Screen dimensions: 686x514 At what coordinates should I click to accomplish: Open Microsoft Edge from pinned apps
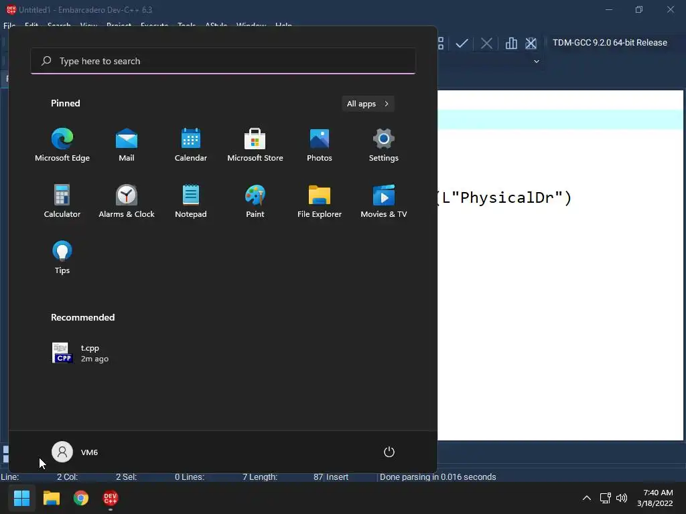[x=62, y=145]
